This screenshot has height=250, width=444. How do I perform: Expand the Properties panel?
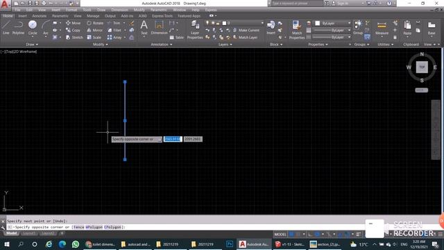tap(318, 44)
